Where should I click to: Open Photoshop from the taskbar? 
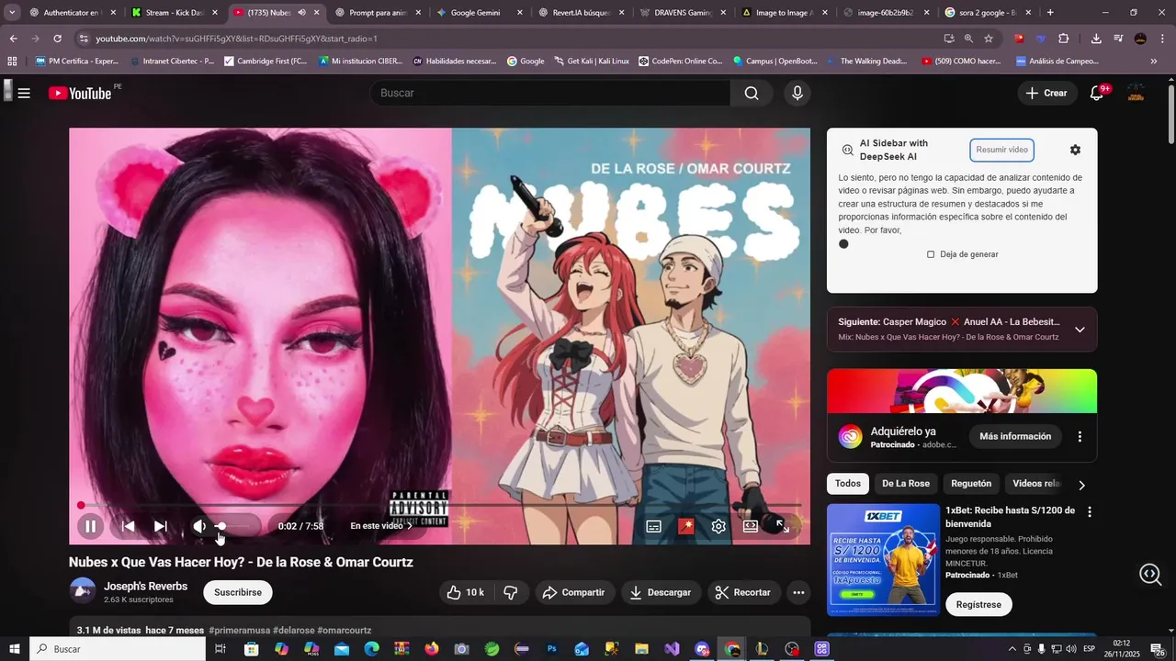[x=551, y=649]
